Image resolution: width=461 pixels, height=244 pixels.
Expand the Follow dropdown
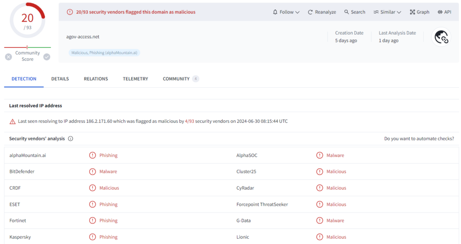(x=286, y=12)
